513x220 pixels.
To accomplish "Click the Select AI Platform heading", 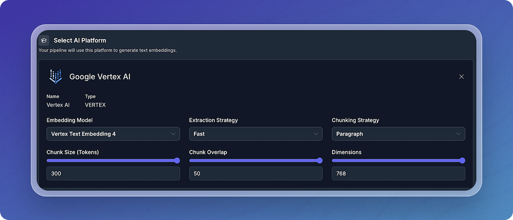I will (x=80, y=41).
